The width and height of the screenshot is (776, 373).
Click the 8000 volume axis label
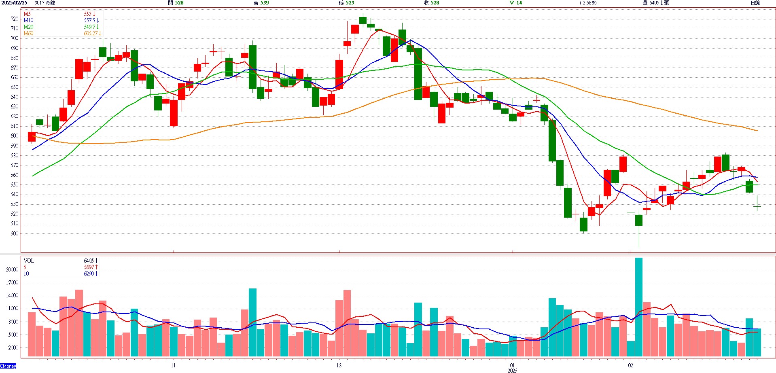point(13,322)
